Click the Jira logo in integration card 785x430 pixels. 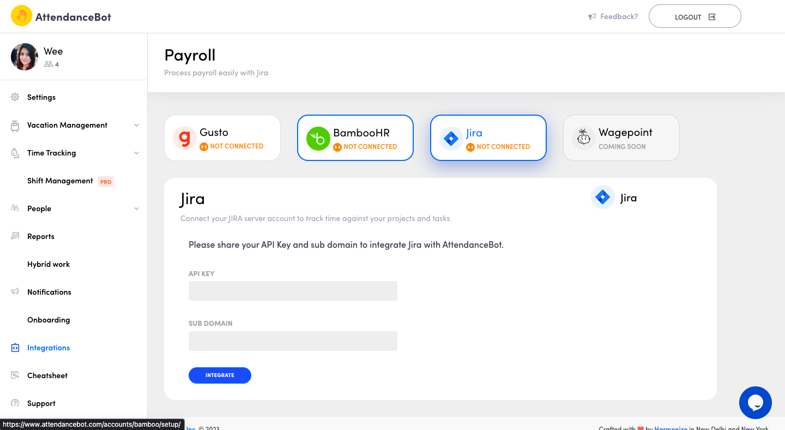451,139
